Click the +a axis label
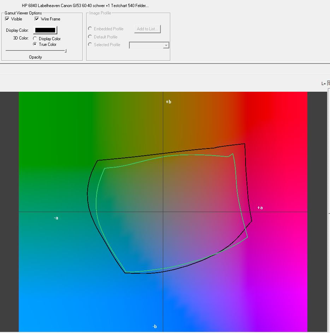Image resolution: width=330 pixels, height=333 pixels. tap(260, 208)
